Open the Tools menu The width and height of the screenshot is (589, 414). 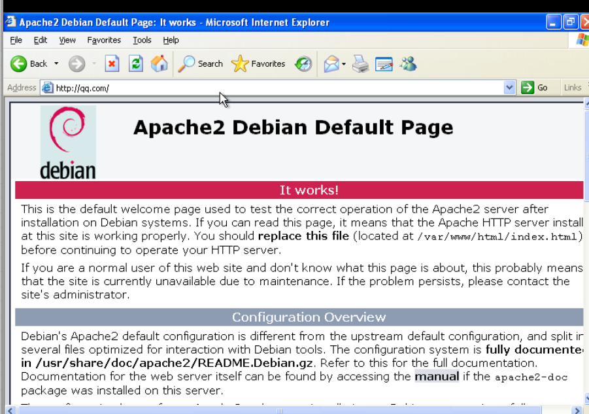click(142, 40)
